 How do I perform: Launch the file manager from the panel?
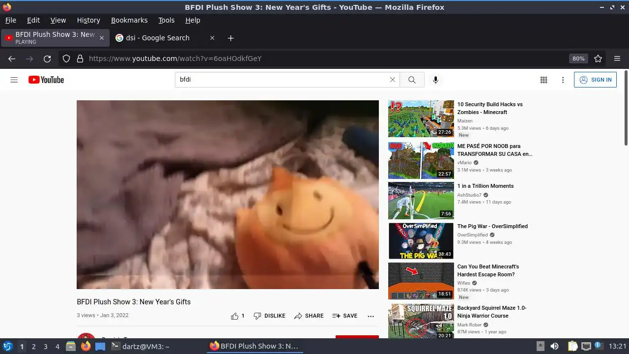[71, 346]
